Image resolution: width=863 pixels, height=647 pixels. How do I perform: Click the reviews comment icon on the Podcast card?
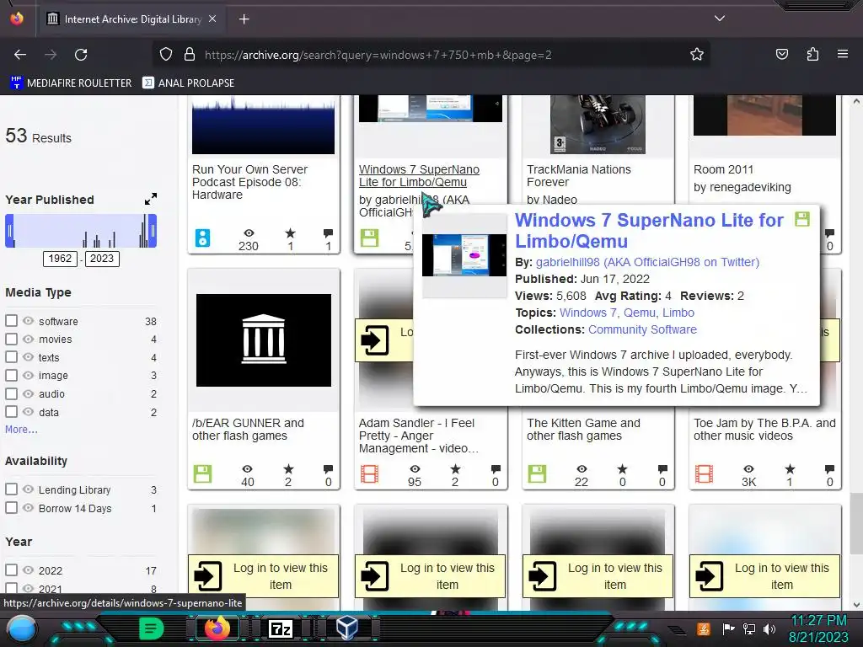[x=328, y=233]
